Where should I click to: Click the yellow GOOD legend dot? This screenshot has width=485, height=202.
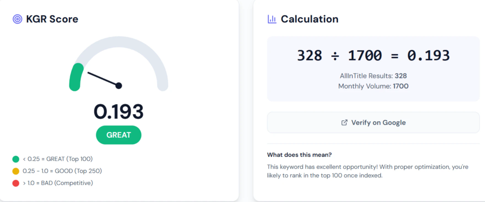pos(16,171)
